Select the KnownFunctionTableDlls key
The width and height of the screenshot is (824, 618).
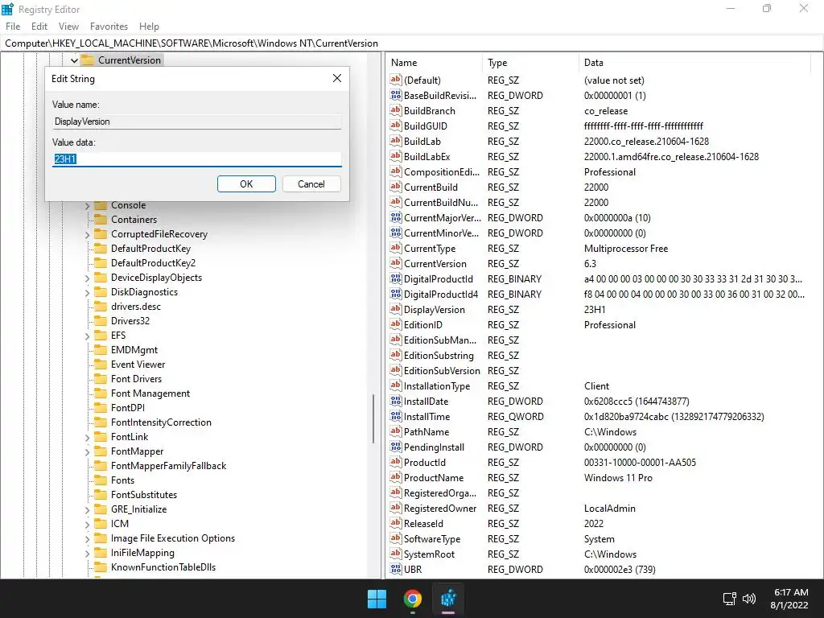coord(163,567)
